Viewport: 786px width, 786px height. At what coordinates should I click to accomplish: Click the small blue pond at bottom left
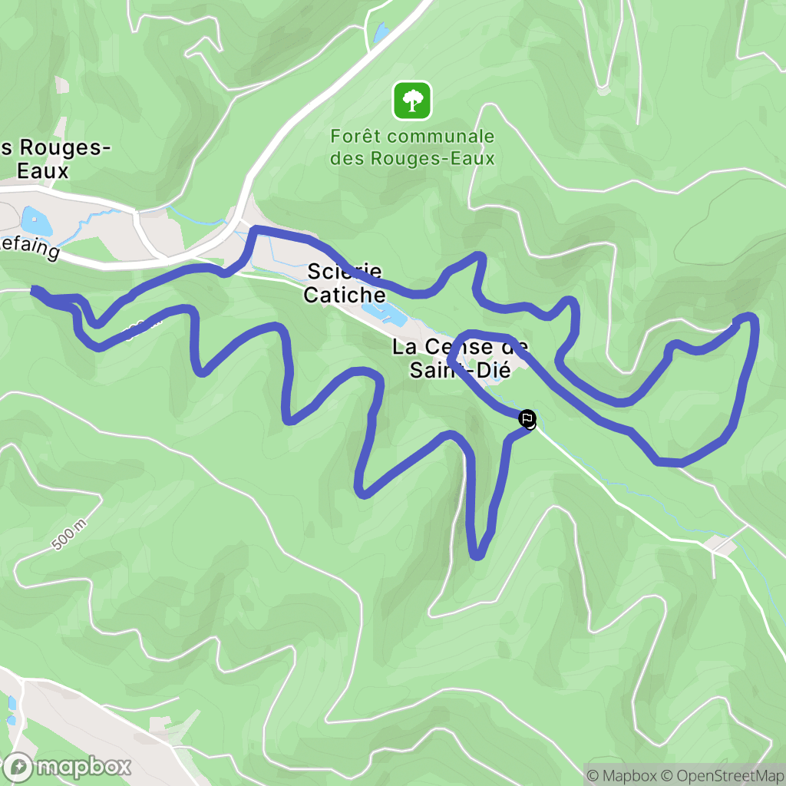tap(12, 711)
